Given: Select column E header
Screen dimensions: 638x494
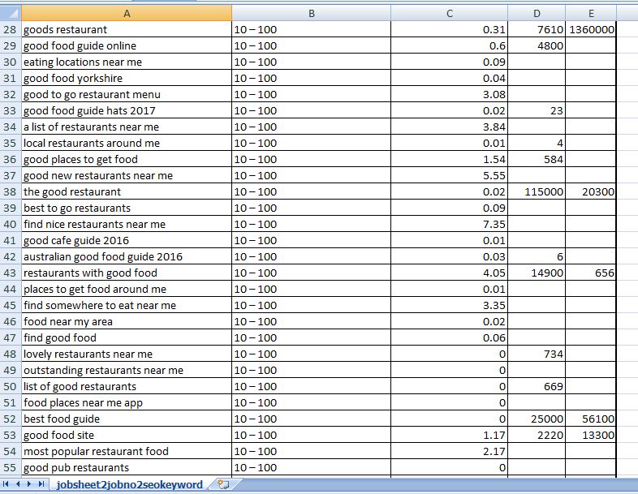Looking at the screenshot, I should (x=590, y=14).
